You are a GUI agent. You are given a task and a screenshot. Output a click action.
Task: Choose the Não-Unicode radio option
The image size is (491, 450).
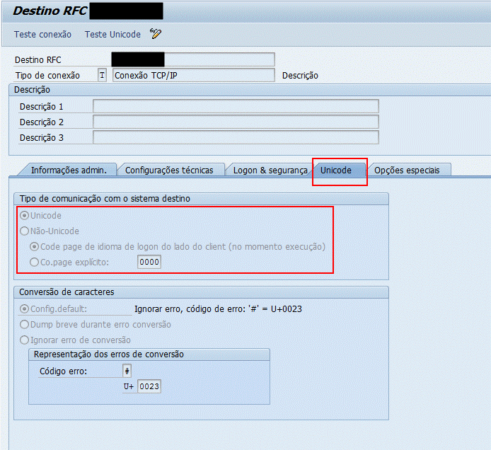pyautogui.click(x=25, y=231)
